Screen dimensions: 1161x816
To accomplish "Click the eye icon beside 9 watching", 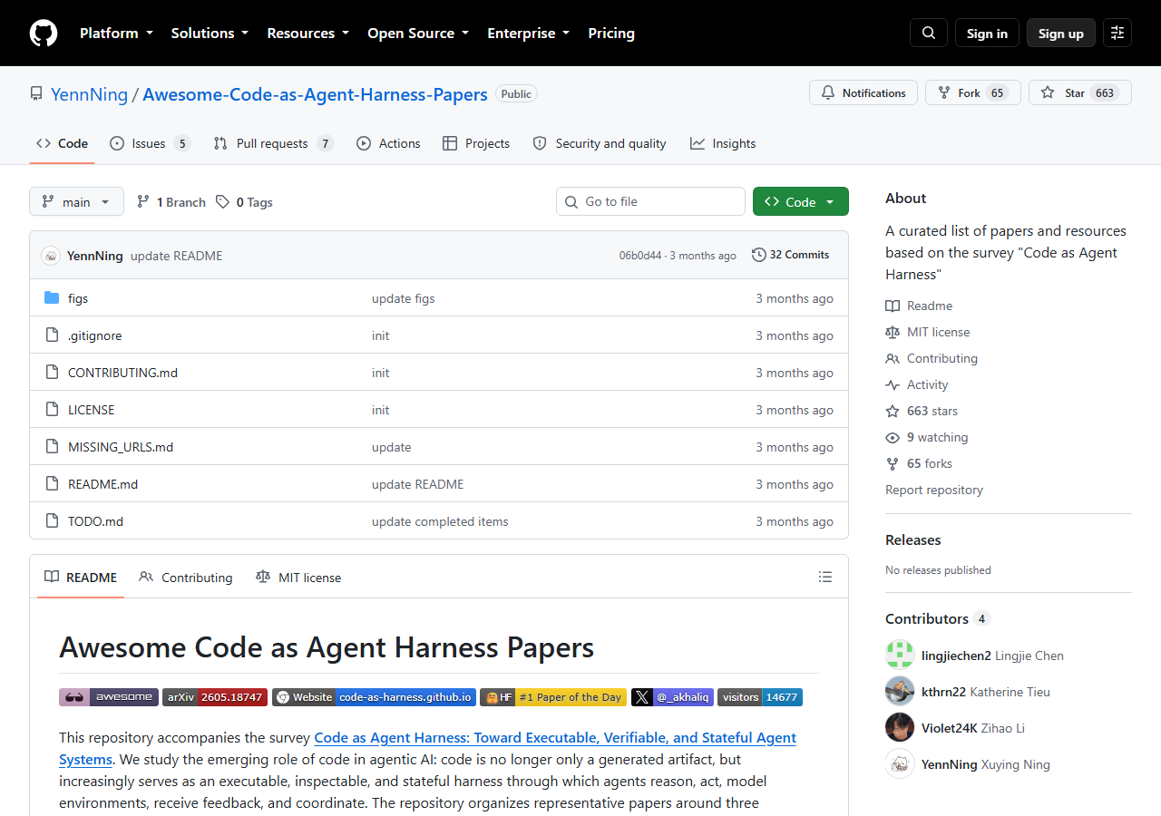I will 893,437.
